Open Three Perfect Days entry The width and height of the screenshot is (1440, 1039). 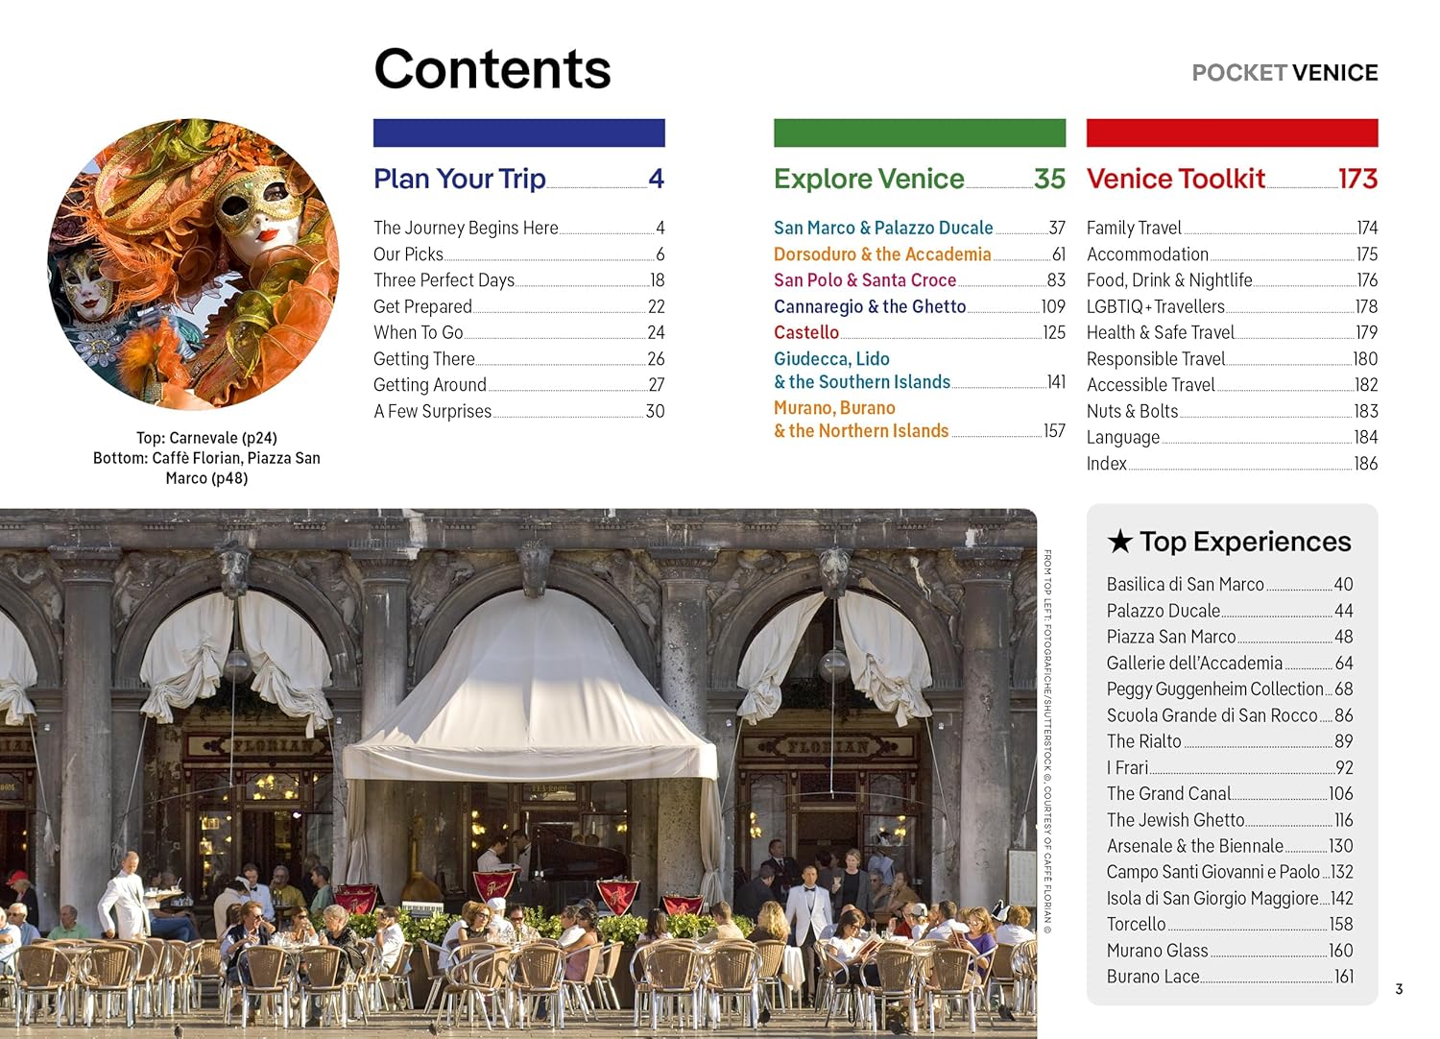518,280
